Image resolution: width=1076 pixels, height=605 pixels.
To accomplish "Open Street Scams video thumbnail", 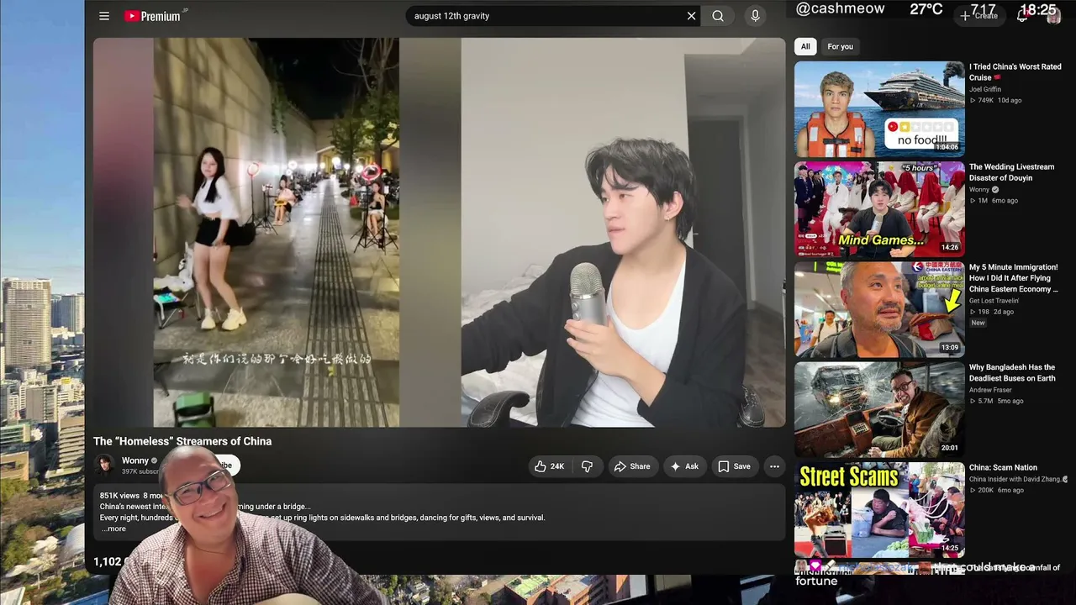I will [879, 509].
